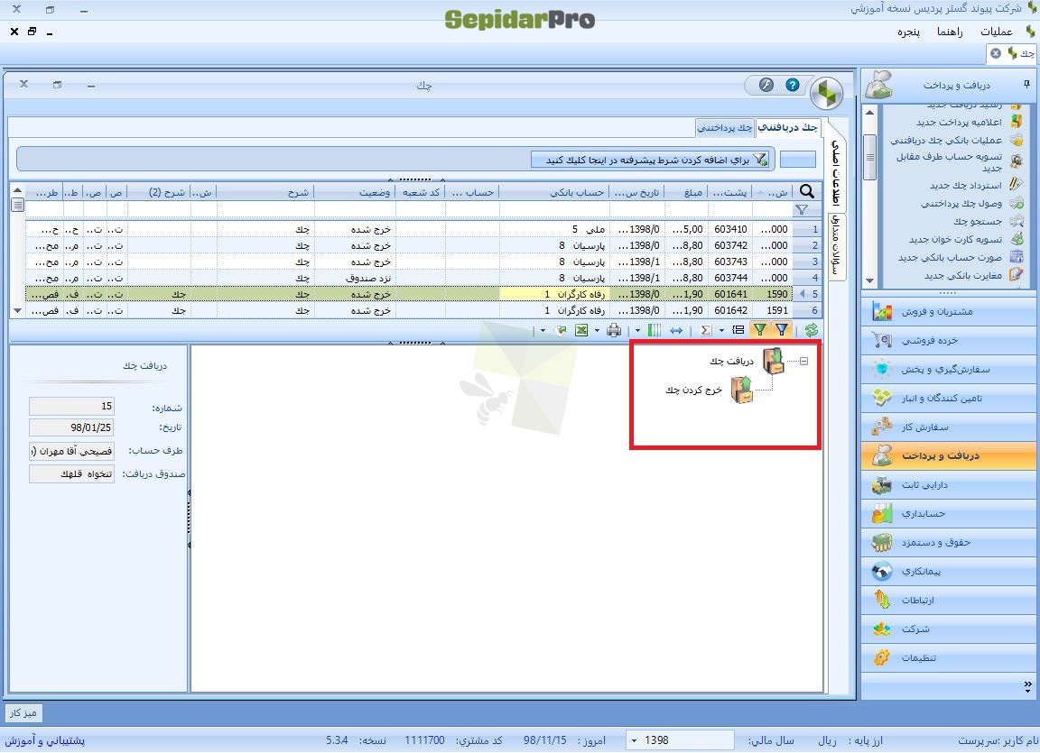Click the green Sepidar logo orb button
The image size is (1040, 753).
tap(826, 92)
